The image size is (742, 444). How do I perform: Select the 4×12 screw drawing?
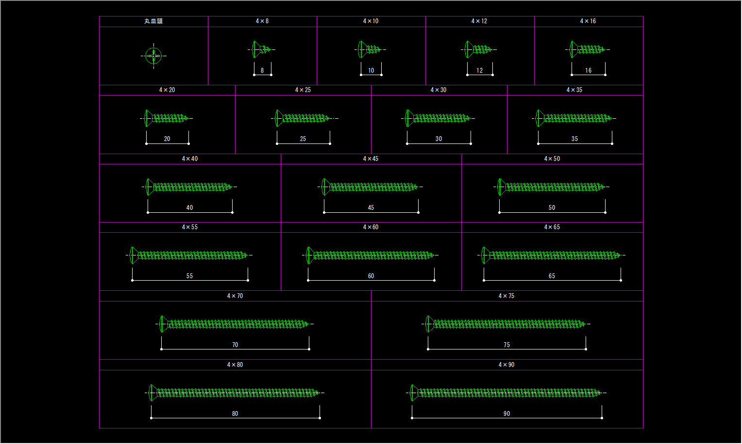[479, 49]
